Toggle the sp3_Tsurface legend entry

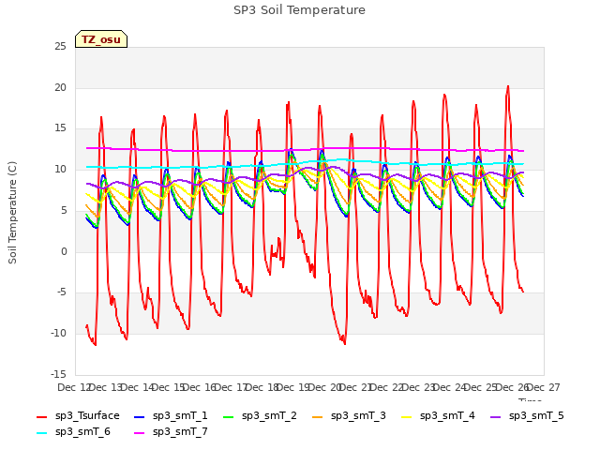pyautogui.click(x=78, y=416)
